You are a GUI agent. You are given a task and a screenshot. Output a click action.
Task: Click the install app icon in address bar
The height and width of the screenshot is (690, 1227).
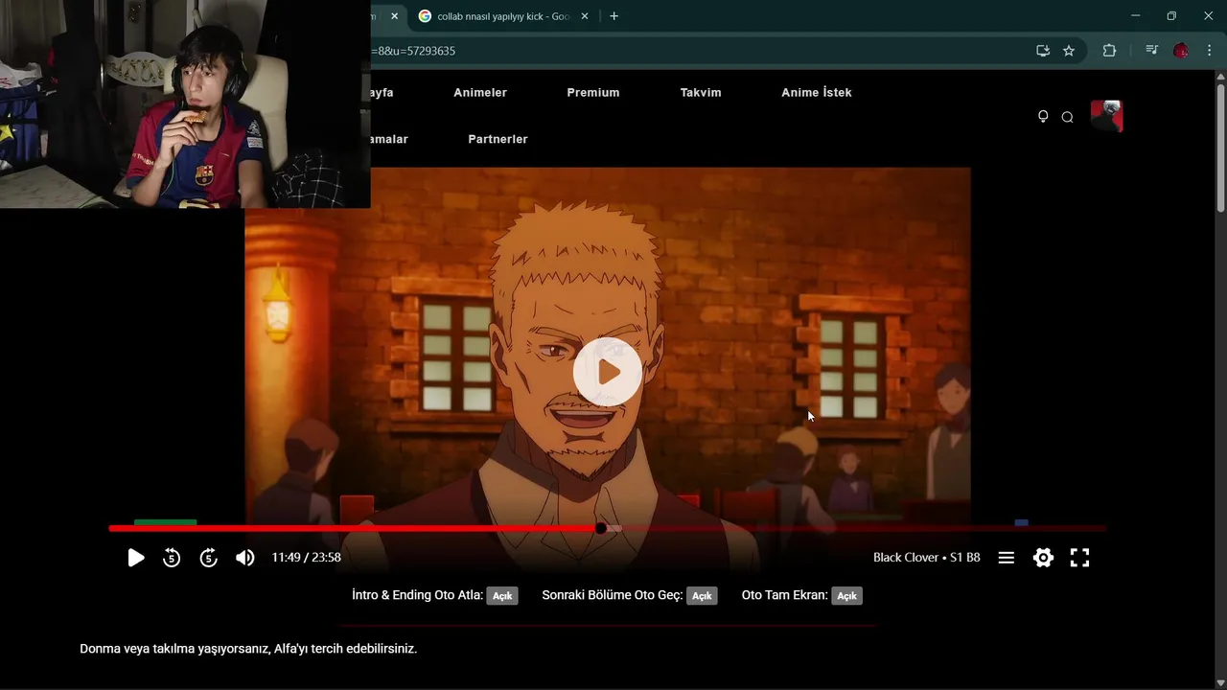[1043, 51]
